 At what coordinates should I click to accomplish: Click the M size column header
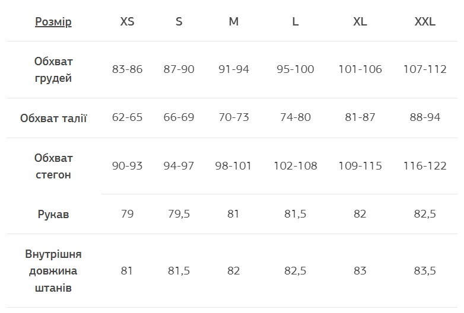click(x=233, y=22)
